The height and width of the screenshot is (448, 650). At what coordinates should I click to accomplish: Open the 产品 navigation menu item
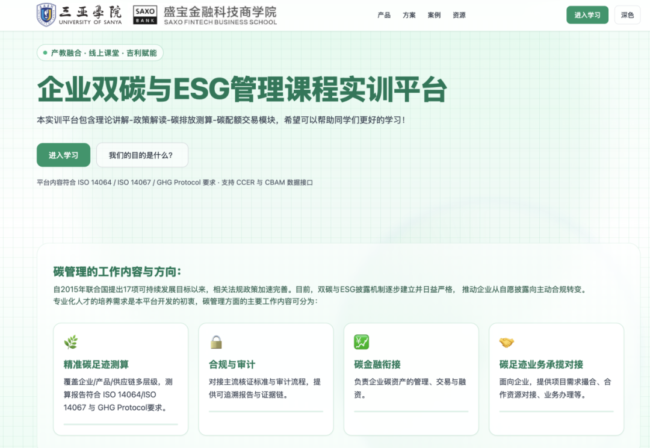click(x=384, y=15)
